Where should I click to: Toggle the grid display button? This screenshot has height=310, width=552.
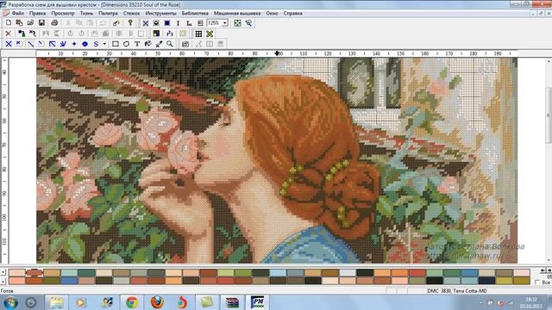(198, 34)
